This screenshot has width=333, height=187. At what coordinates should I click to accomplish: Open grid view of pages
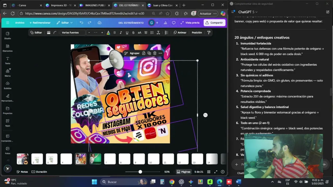click(x=209, y=172)
